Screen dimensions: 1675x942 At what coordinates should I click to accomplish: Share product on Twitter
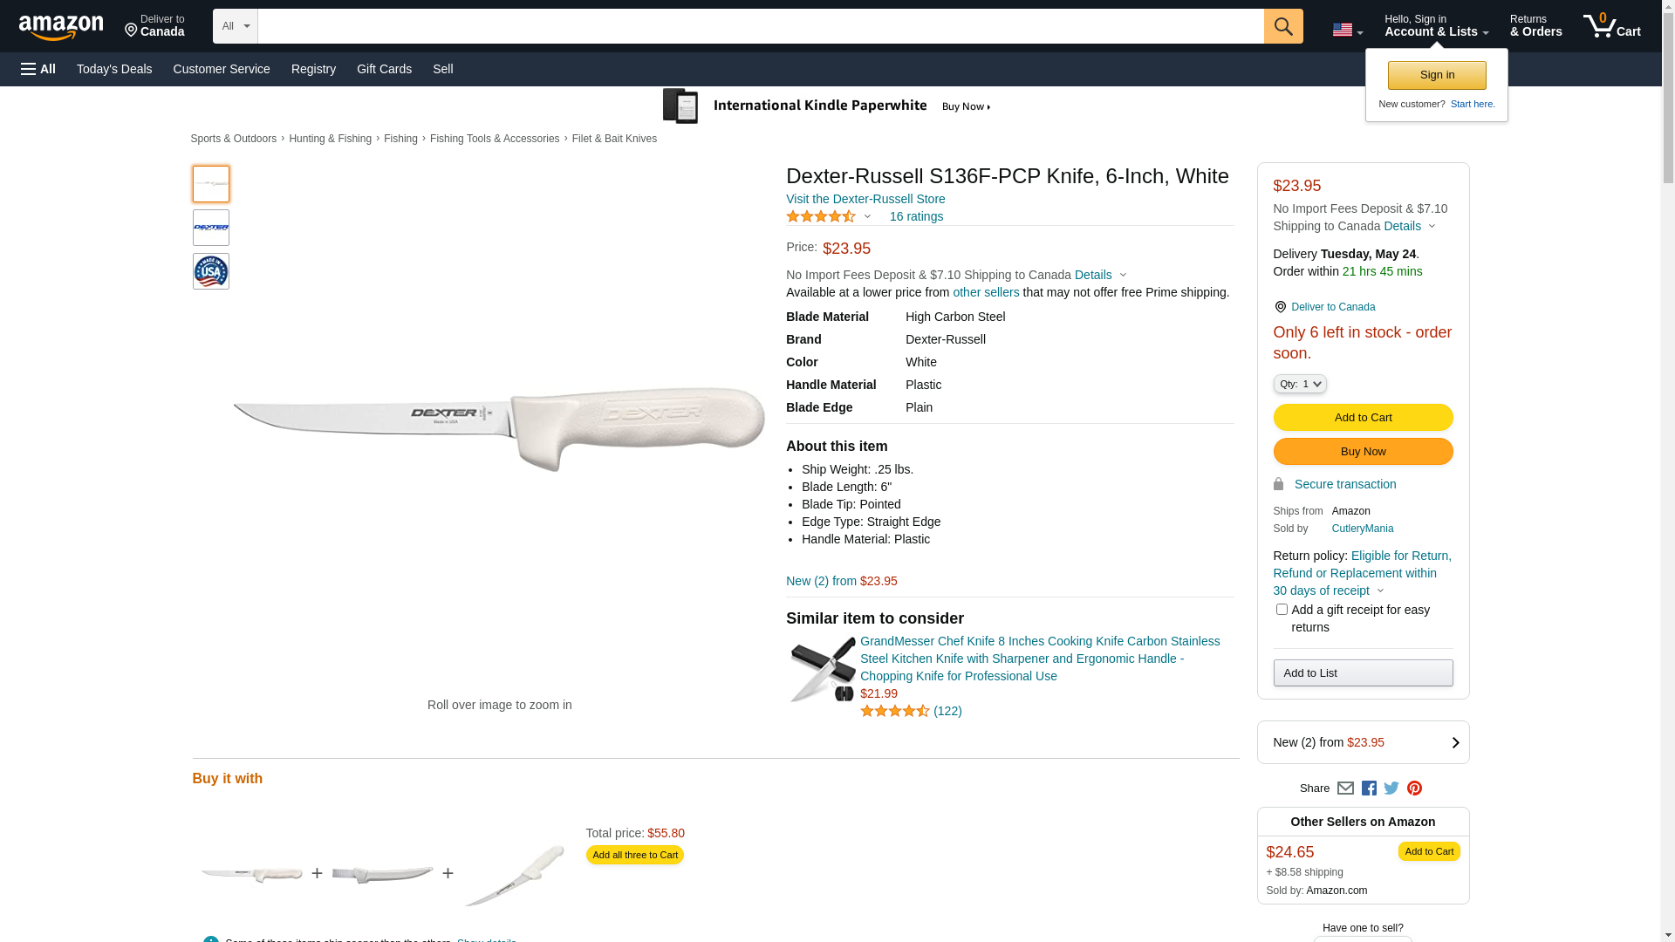point(1391,788)
